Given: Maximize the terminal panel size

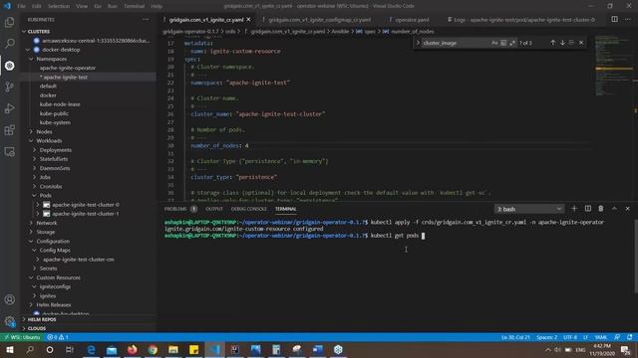Looking at the screenshot, I should (614, 209).
